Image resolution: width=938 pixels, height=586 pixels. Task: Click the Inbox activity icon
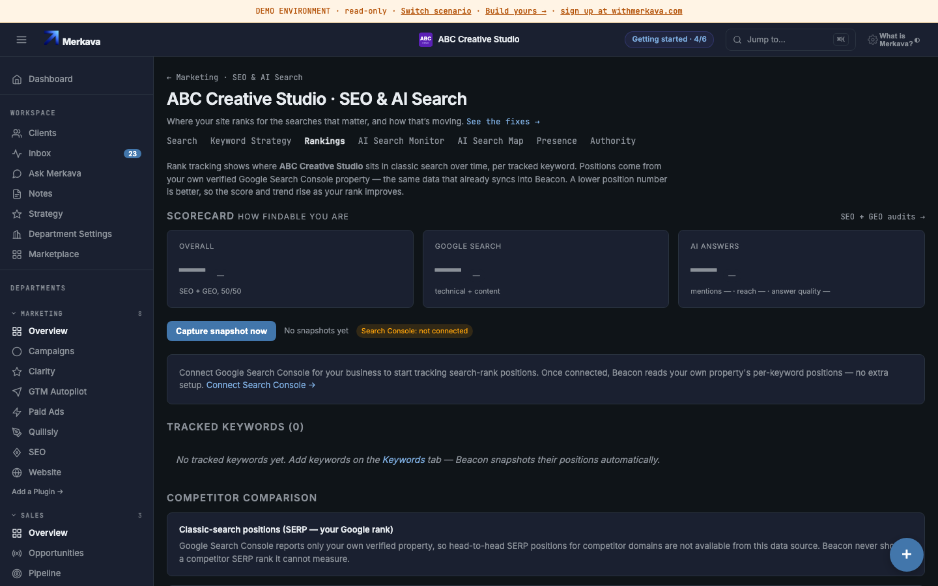tap(17, 154)
